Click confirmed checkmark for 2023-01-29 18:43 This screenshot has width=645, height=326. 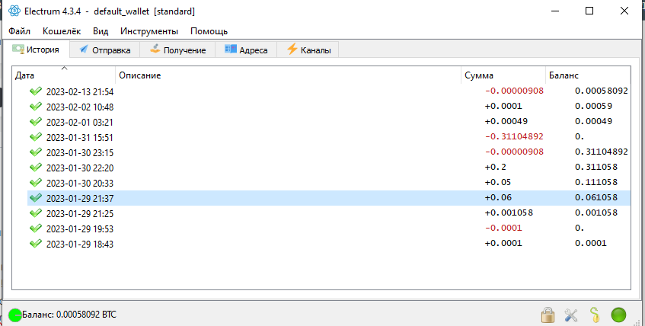36,243
